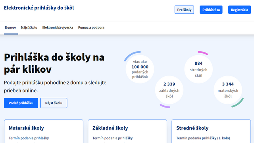Open the Základné školy card heading
Screen dimensions: 254x143
click(x=110, y=128)
